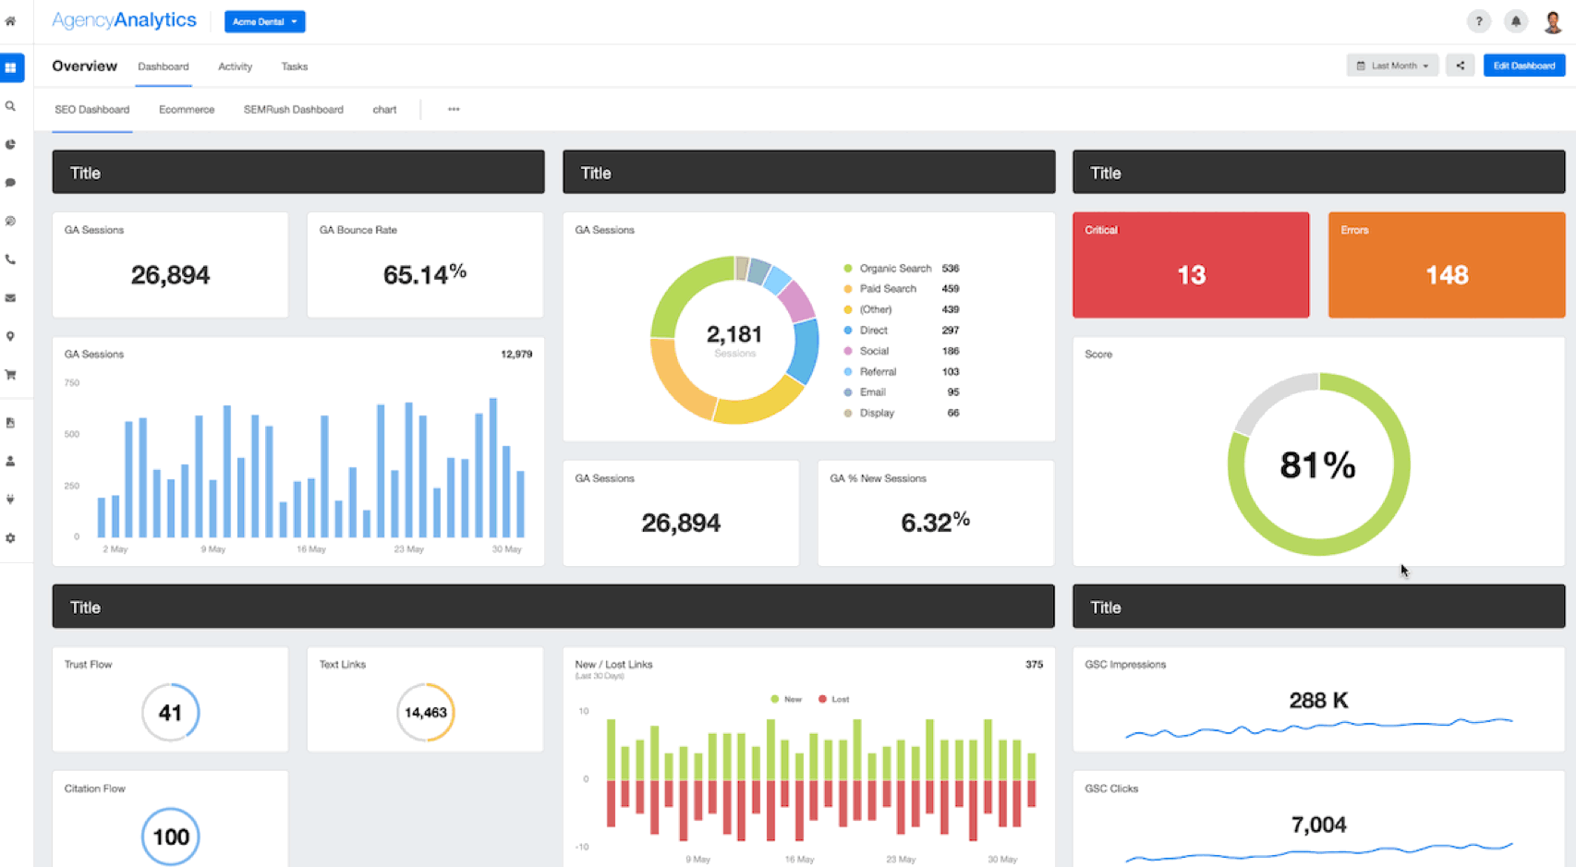Click the (Other) legend entry
The width and height of the screenshot is (1576, 867).
902,309
